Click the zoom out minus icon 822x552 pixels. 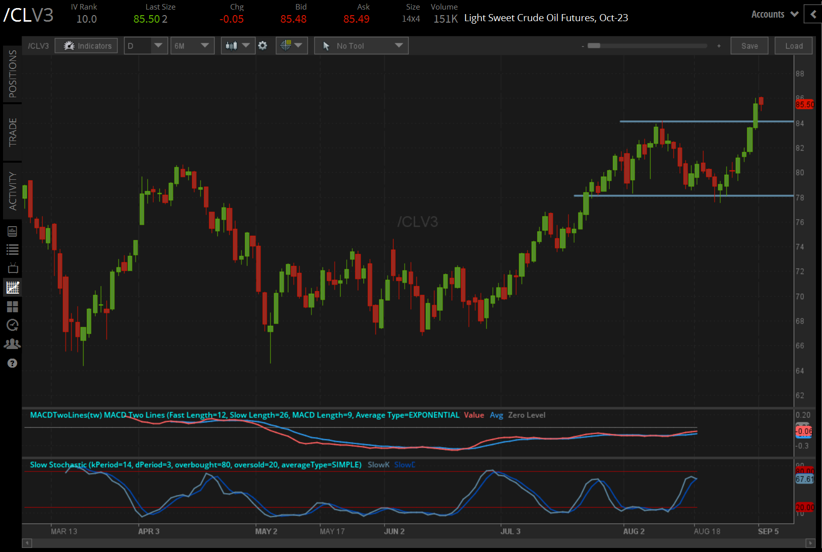(583, 46)
